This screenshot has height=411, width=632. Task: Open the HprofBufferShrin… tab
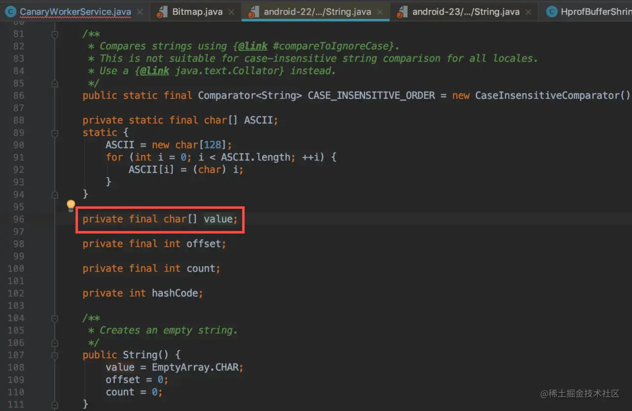point(596,11)
